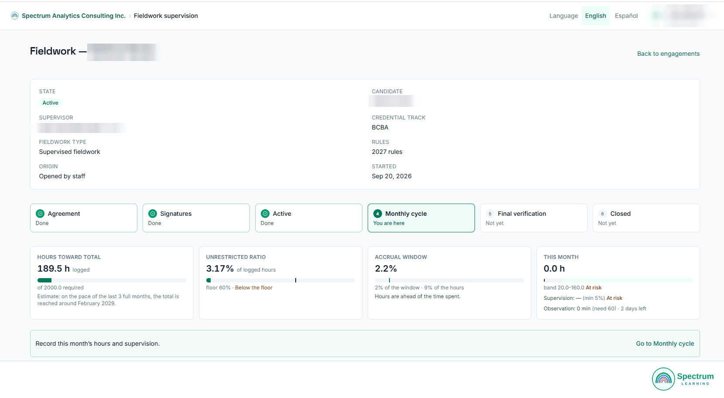Image resolution: width=724 pixels, height=398 pixels.
Task: Click the Spectrum Analytics logo icon in the header
Action: [15, 16]
